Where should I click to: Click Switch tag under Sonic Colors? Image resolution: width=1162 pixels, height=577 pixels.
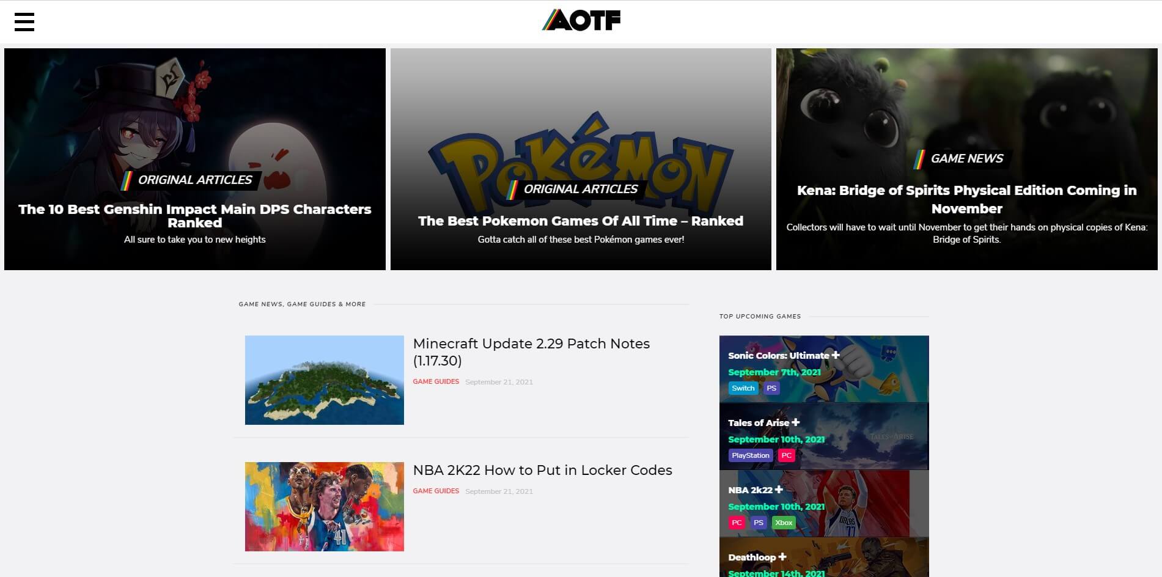point(743,388)
